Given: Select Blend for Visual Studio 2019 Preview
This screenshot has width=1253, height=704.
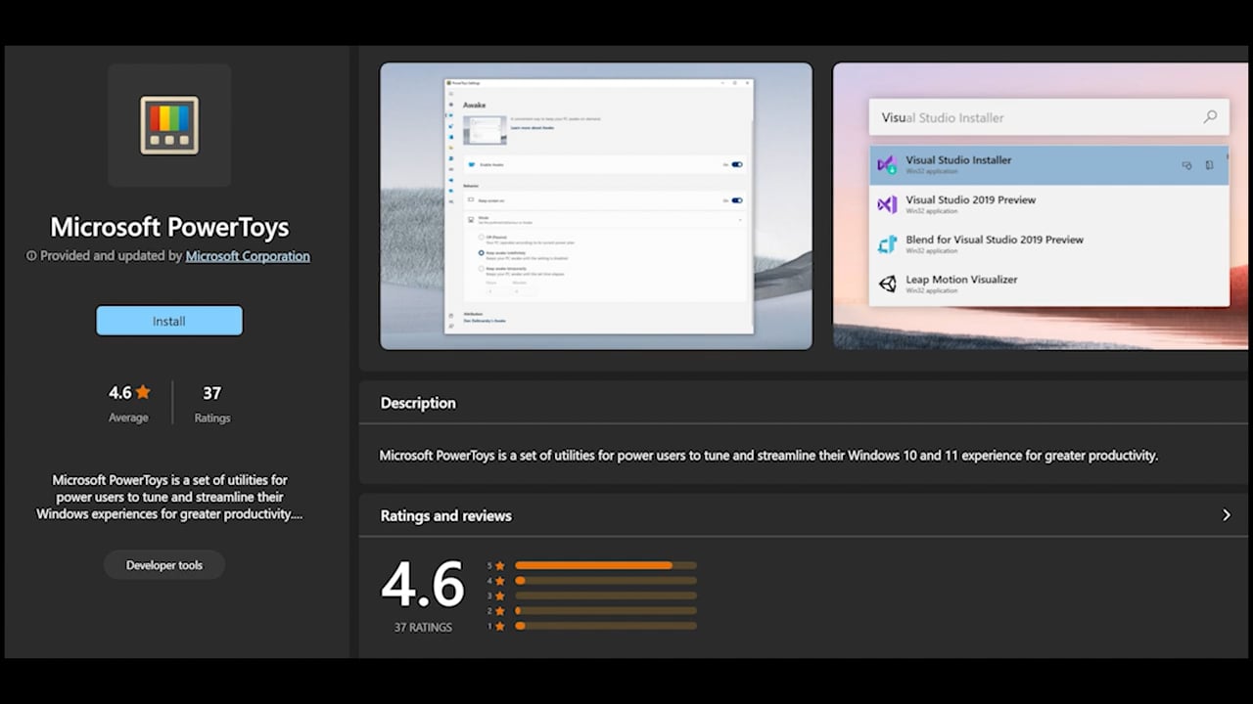Looking at the screenshot, I should [1048, 244].
